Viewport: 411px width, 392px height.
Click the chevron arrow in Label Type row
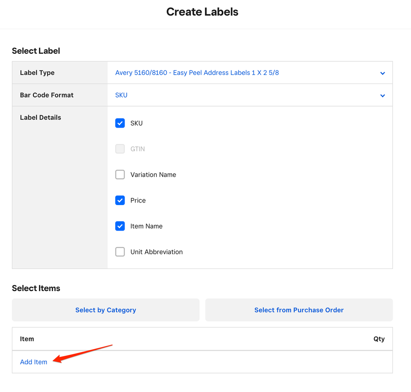(x=382, y=73)
